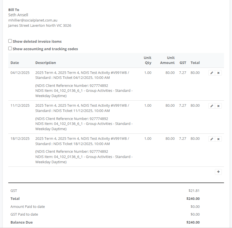Click the James Street Laverton North address
The width and height of the screenshot is (232, 228).
39,25
